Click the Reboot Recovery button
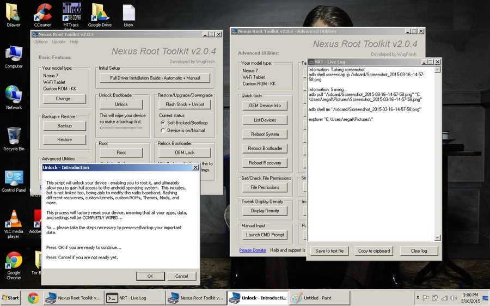This screenshot has height=306, width=490. 265,163
